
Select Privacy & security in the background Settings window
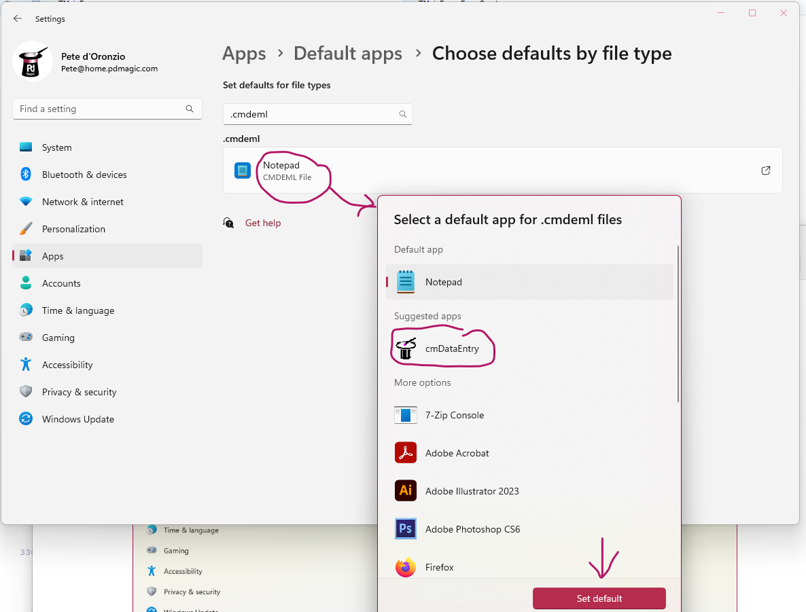pyautogui.click(x=183, y=592)
